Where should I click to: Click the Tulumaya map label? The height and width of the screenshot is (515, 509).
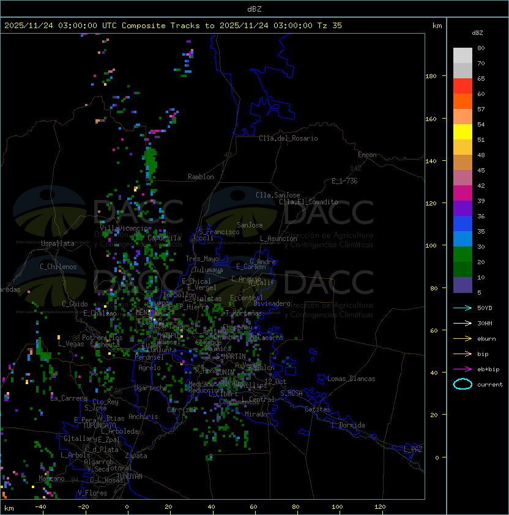[209, 270]
